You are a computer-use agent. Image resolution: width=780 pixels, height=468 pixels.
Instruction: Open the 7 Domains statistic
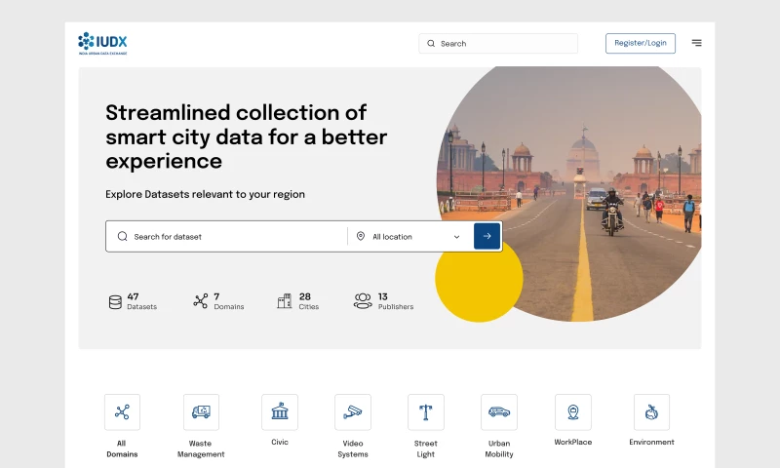point(218,301)
